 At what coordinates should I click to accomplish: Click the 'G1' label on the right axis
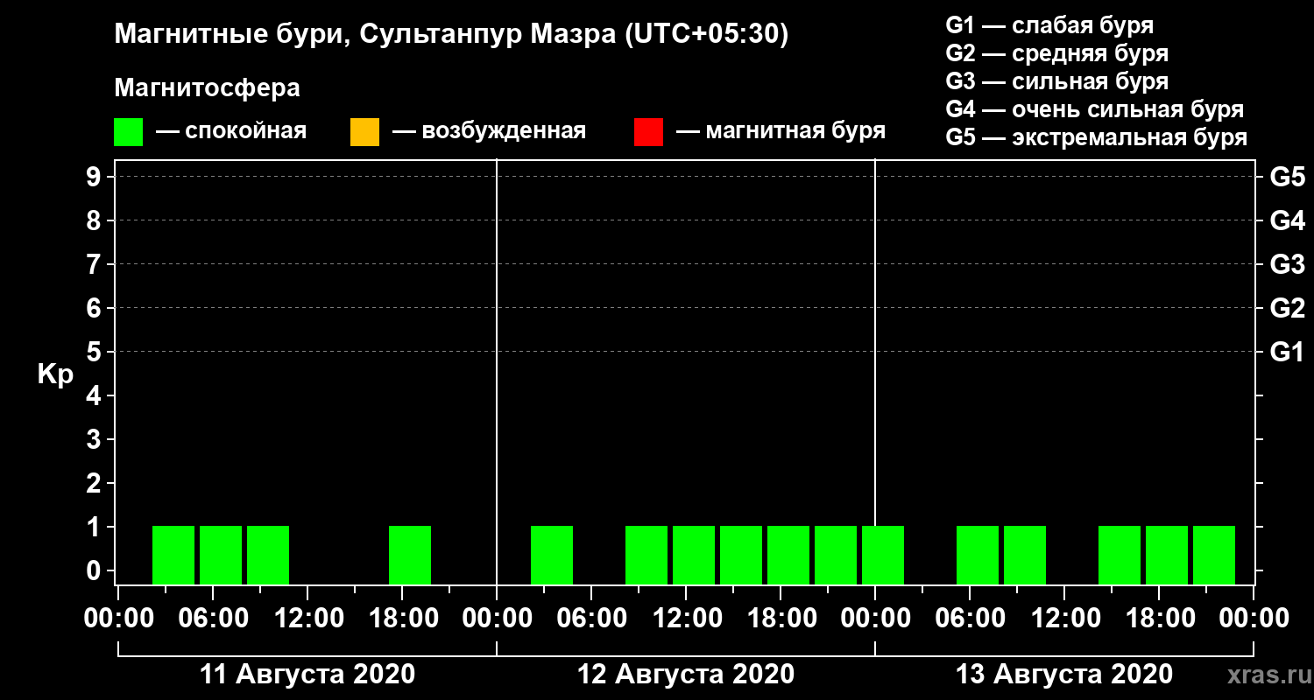tap(1288, 352)
